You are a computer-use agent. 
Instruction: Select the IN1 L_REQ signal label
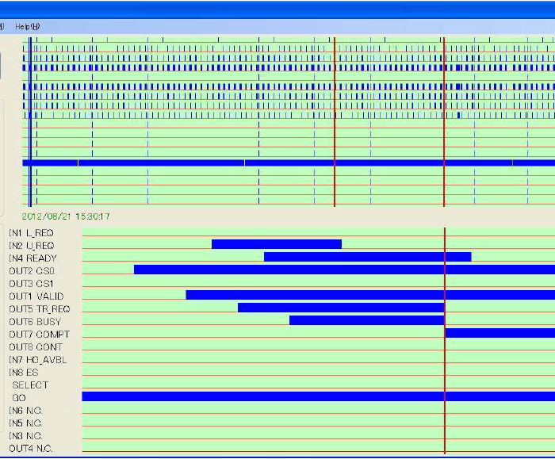[x=31, y=232]
